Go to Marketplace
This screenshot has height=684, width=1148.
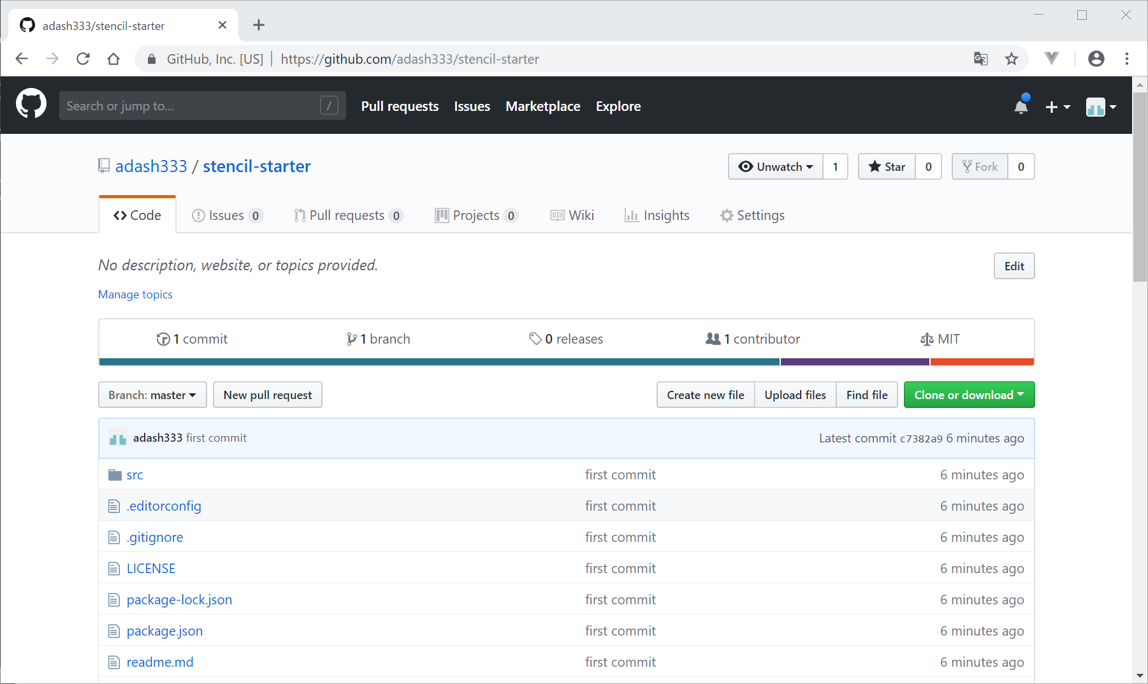click(543, 106)
